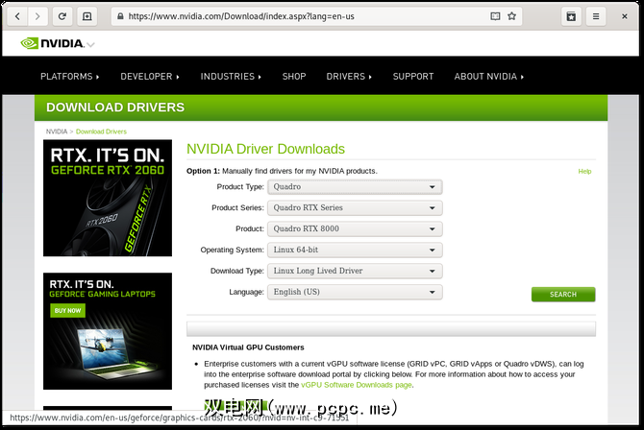This screenshot has width=644, height=430.
Task: Click the NVIDIA breadcrumb link
Action: (x=57, y=131)
